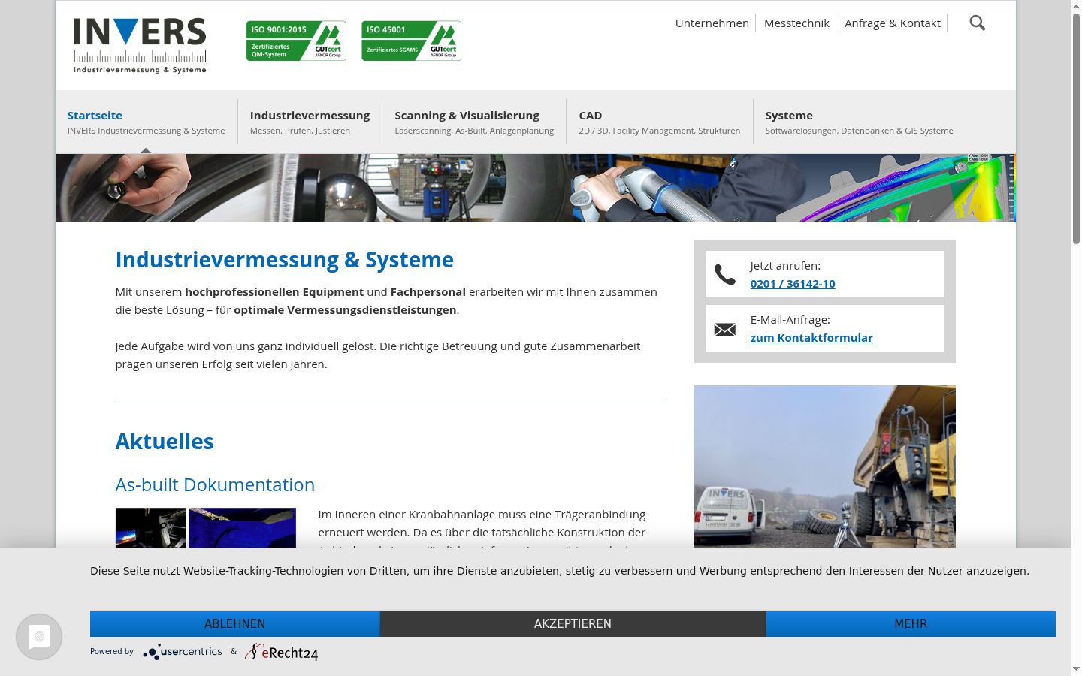Click the 'Aktuelles' section heading
Screen dimensions: 1082x676
click(165, 442)
